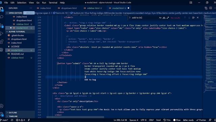Open the Run menu
The width and height of the screenshot is (216, 122).
[x=44, y=2]
